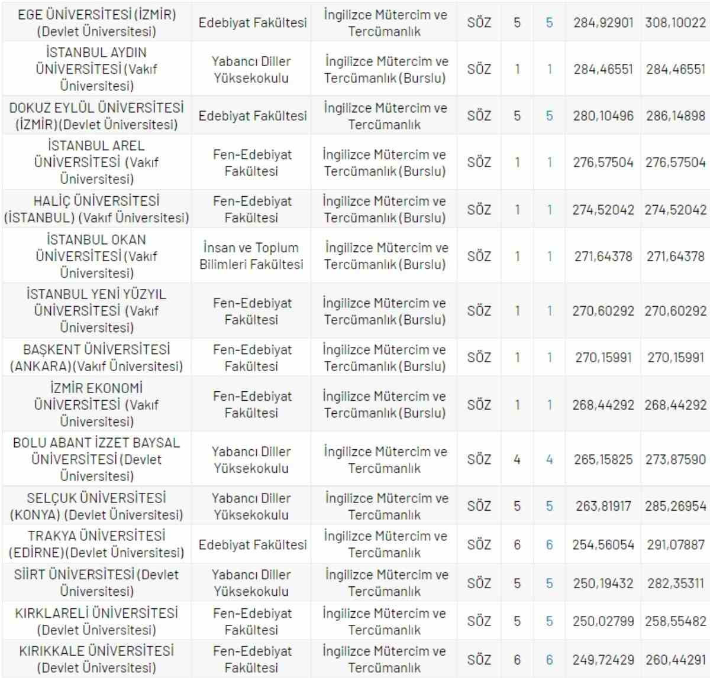The height and width of the screenshot is (678, 710).
Task: Click the score 273,87590
Action: tap(676, 459)
